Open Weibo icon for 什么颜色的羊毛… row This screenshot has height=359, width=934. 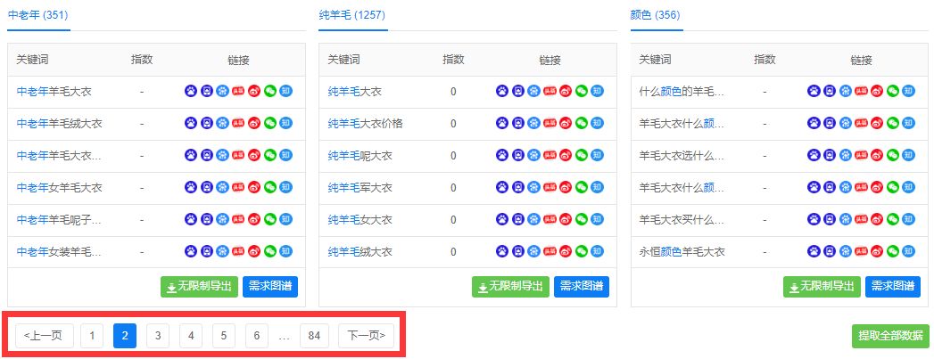click(878, 91)
